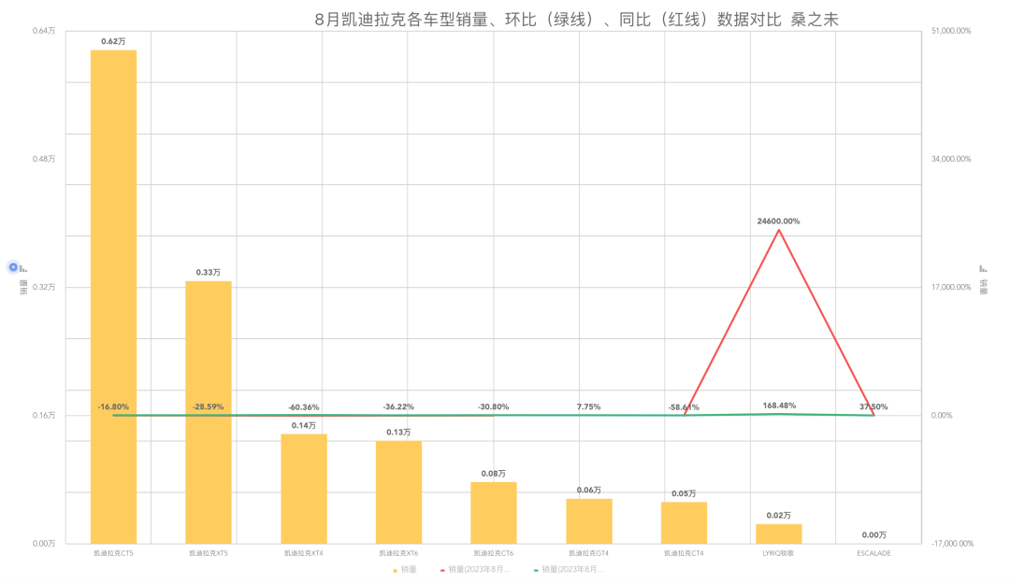
Task: Select the 凯迪拉克CT4 bar at 0.05万
Action: [684, 522]
